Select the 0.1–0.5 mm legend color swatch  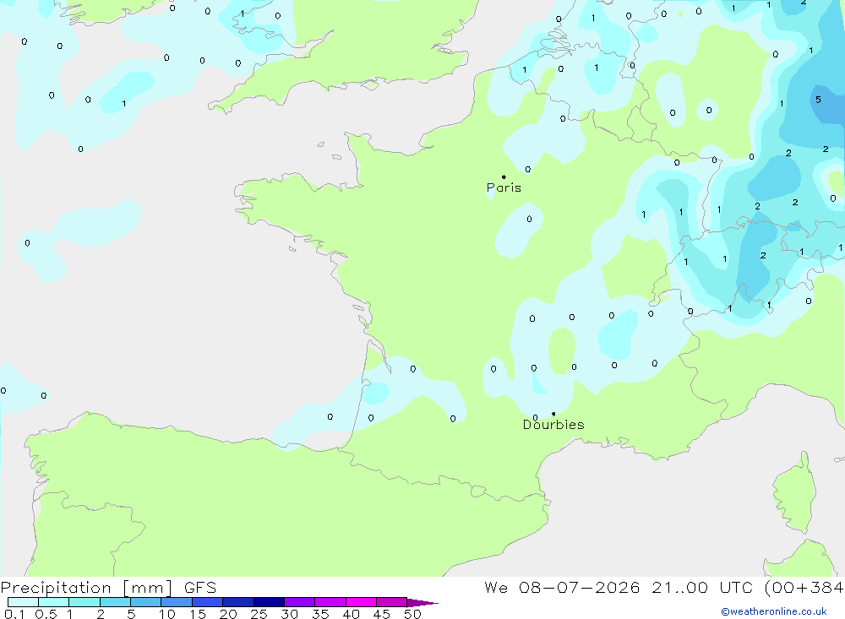coord(23,602)
